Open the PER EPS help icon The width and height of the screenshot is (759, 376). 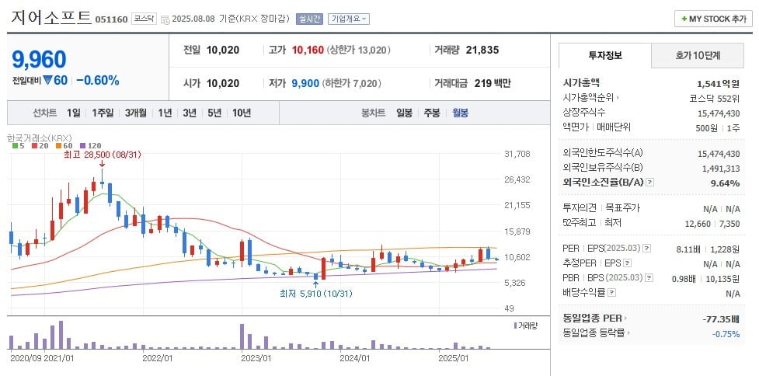[x=646, y=249]
